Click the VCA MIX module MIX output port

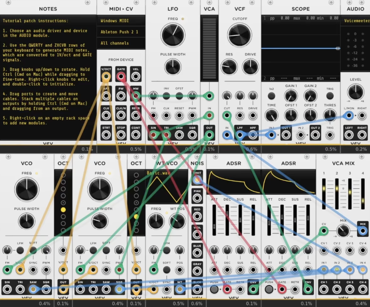pos(362,231)
